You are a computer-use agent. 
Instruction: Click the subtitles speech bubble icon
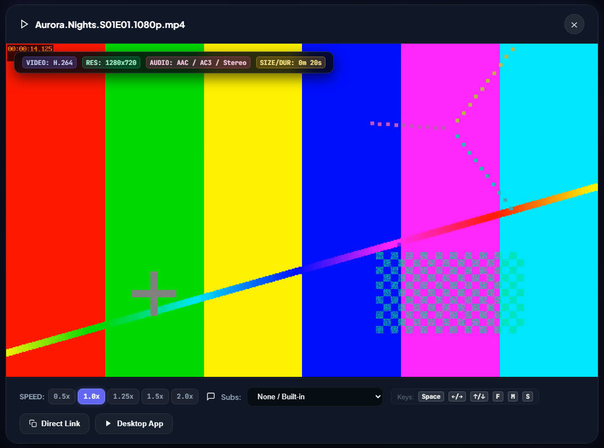[x=211, y=396]
